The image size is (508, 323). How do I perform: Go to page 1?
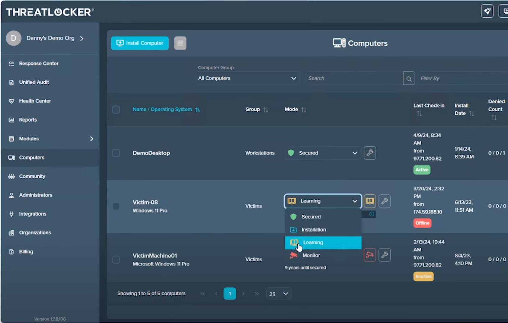pos(230,294)
